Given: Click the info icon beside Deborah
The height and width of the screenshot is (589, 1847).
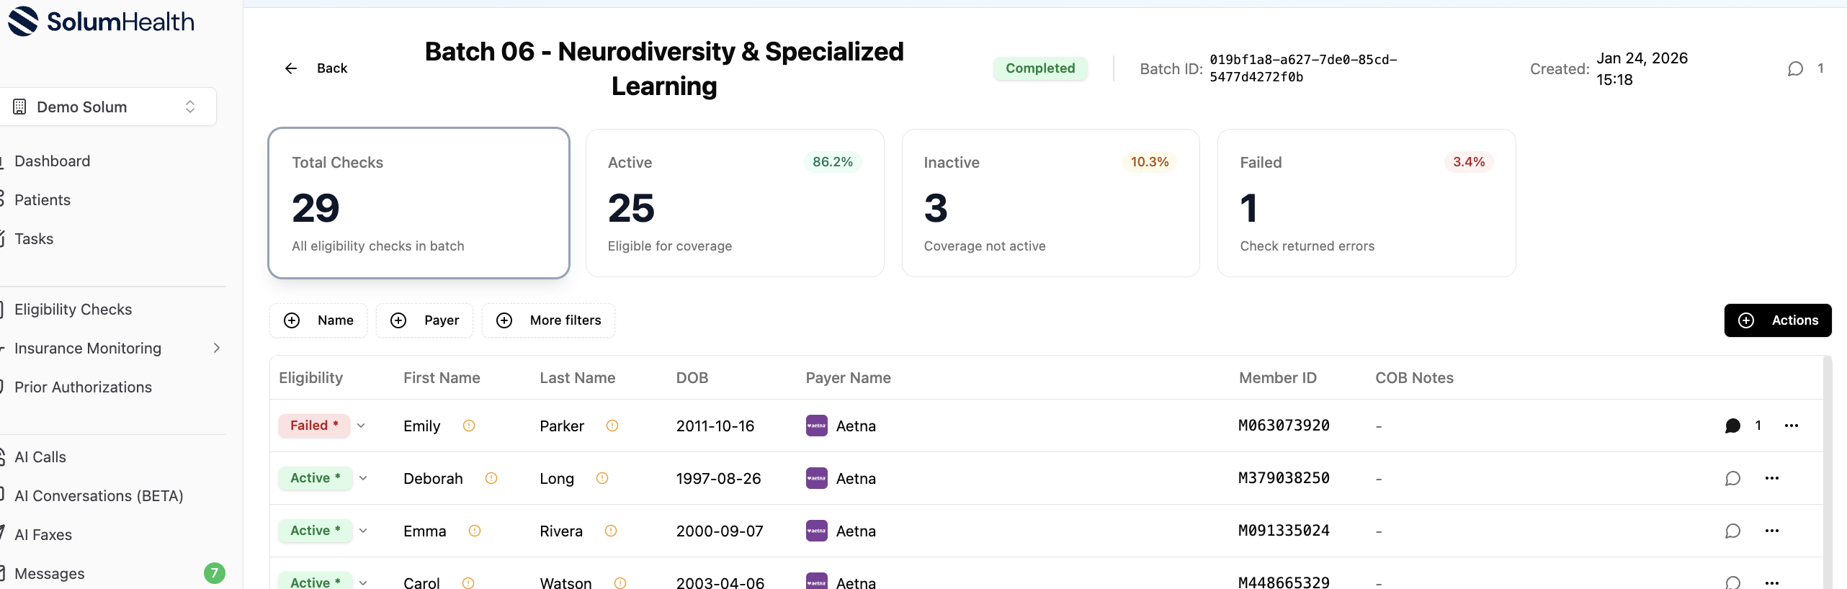Looking at the screenshot, I should point(491,478).
